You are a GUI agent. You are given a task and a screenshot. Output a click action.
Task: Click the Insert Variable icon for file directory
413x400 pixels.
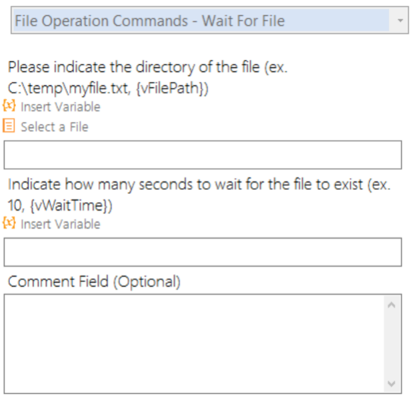tap(9, 106)
